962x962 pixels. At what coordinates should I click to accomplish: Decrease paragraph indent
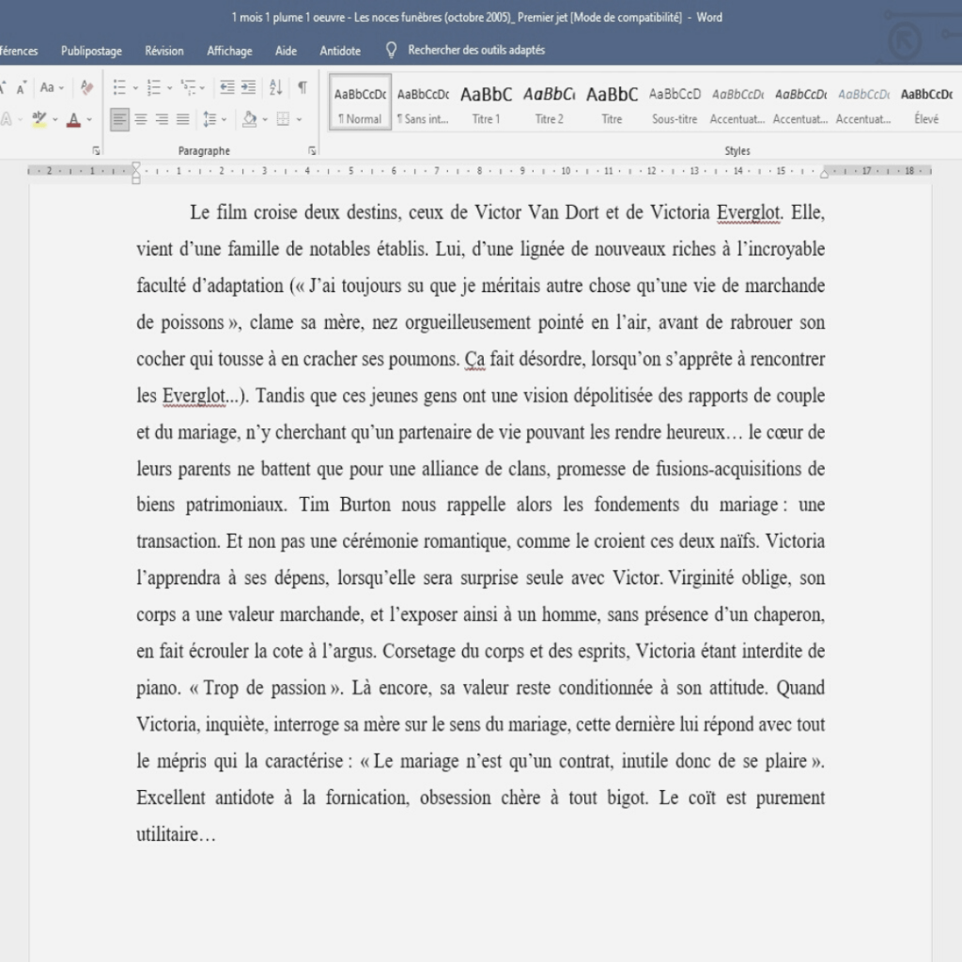click(226, 87)
